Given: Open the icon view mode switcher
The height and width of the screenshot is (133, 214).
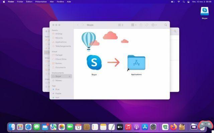Looking at the screenshot, I should (121, 25).
